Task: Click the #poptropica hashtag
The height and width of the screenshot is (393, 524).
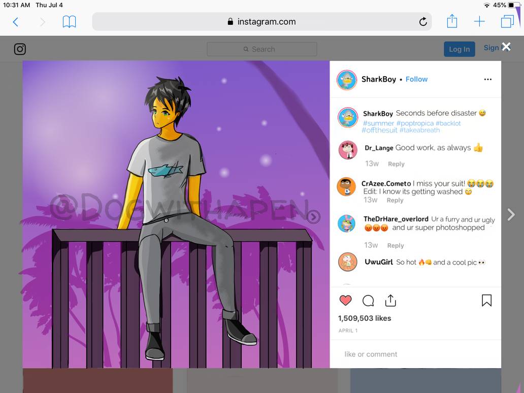Action: click(415, 123)
